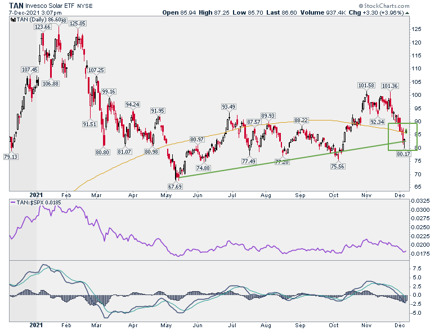Click the 80.97 price label

[x=197, y=140]
